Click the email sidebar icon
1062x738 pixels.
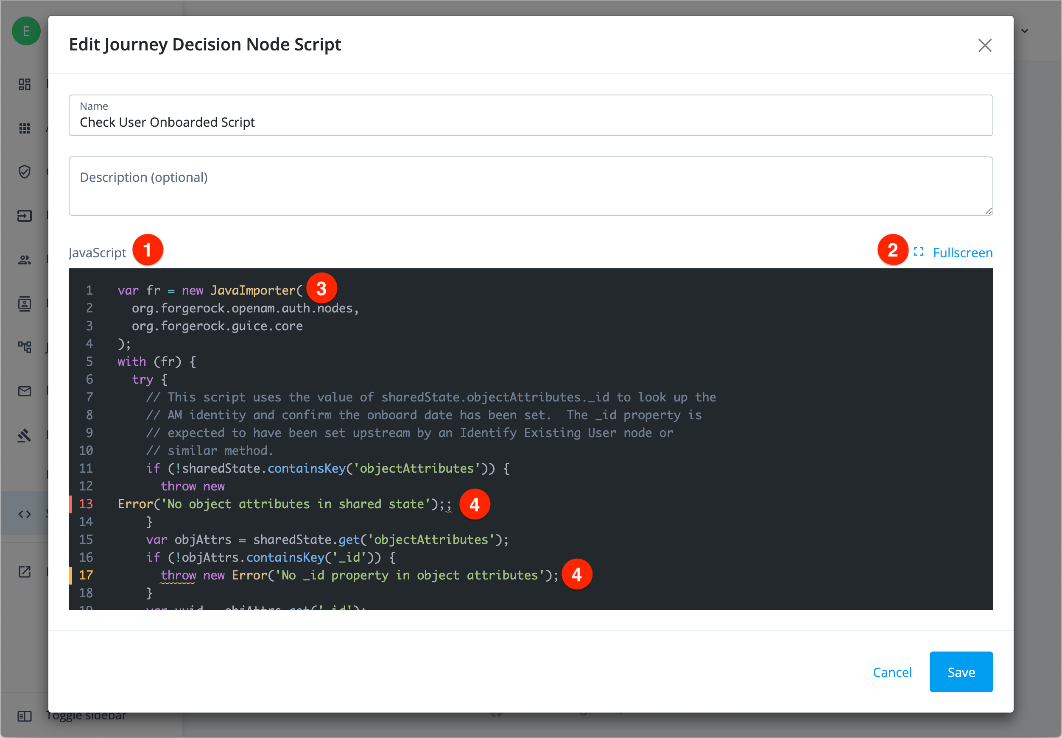coord(25,391)
